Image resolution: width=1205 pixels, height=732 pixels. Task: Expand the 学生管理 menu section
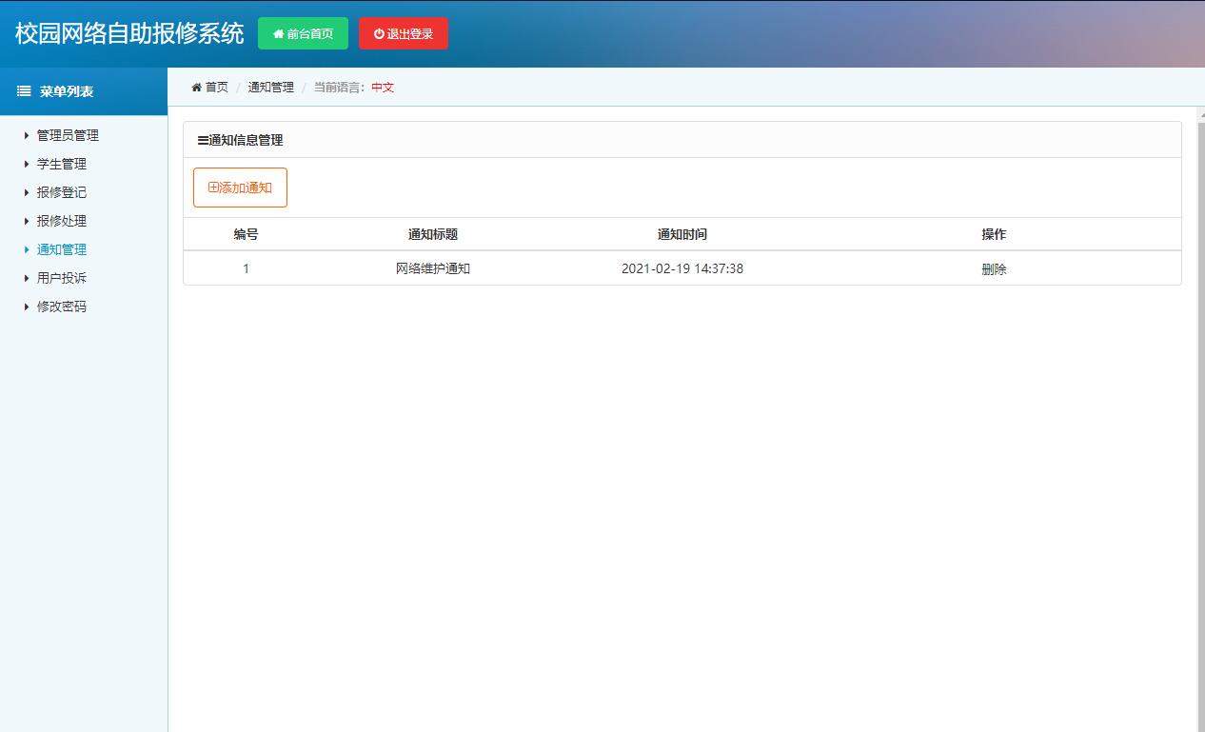(x=59, y=164)
